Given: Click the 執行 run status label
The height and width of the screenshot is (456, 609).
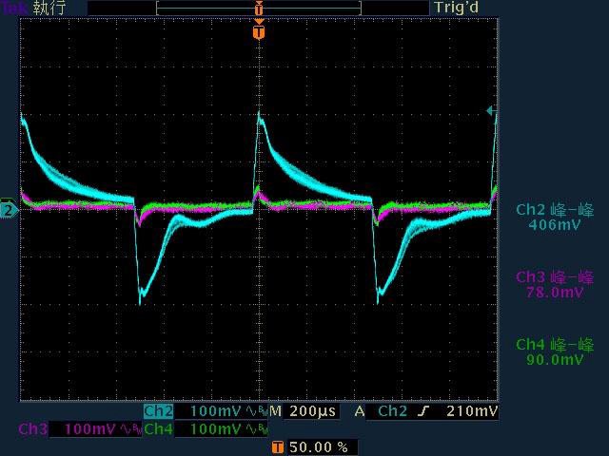Looking at the screenshot, I should 49,8.
